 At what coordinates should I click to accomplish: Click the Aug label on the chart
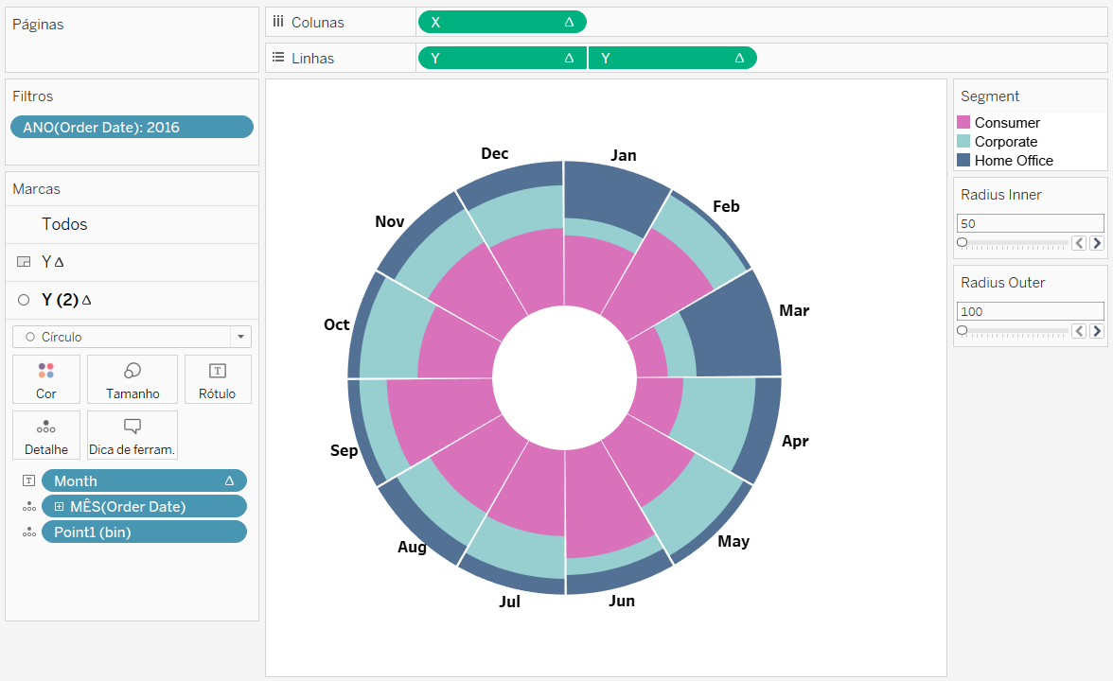point(412,547)
